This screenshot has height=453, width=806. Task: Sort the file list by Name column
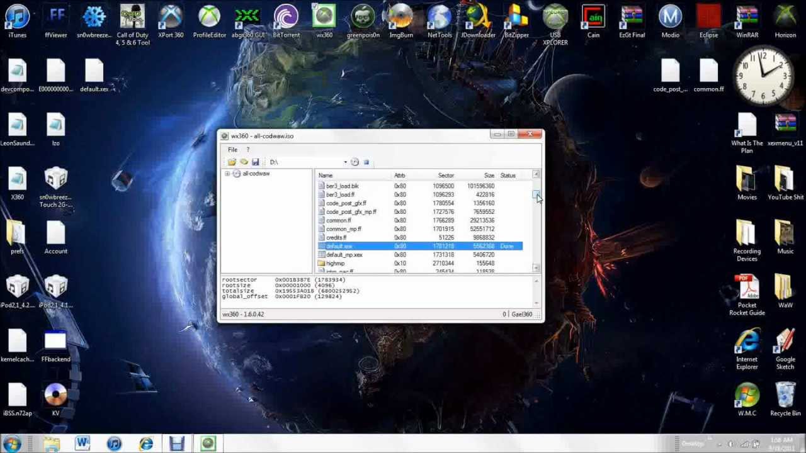click(x=326, y=176)
